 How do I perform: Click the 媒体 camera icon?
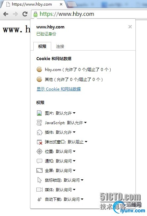point(39,190)
